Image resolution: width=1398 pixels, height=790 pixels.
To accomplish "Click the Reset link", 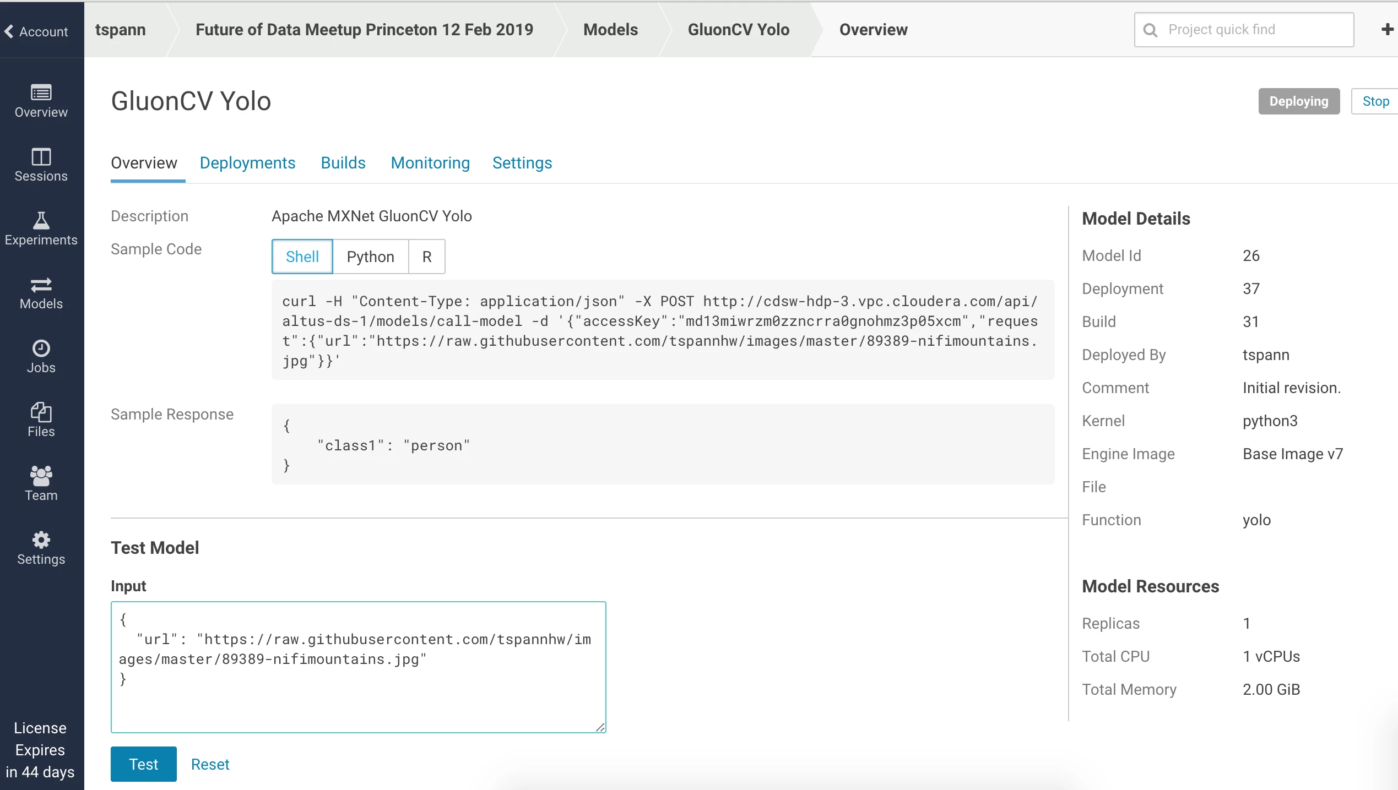I will [210, 764].
